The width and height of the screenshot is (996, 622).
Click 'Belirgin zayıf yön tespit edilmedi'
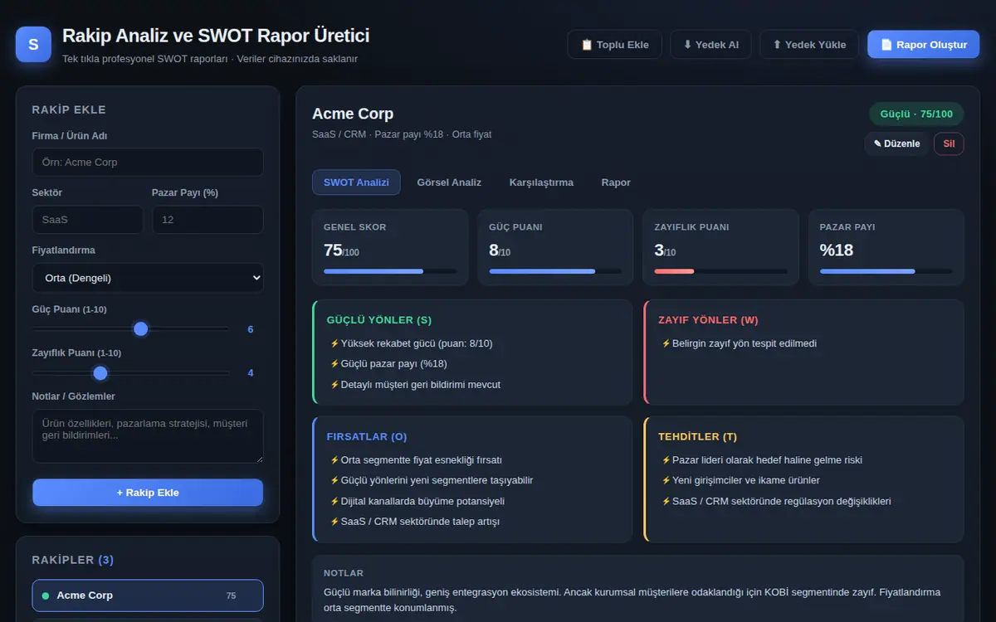click(x=745, y=343)
